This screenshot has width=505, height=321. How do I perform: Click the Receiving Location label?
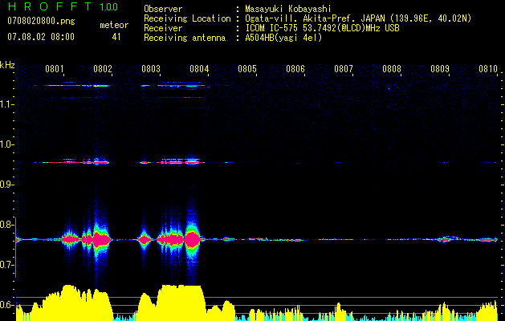[187, 18]
